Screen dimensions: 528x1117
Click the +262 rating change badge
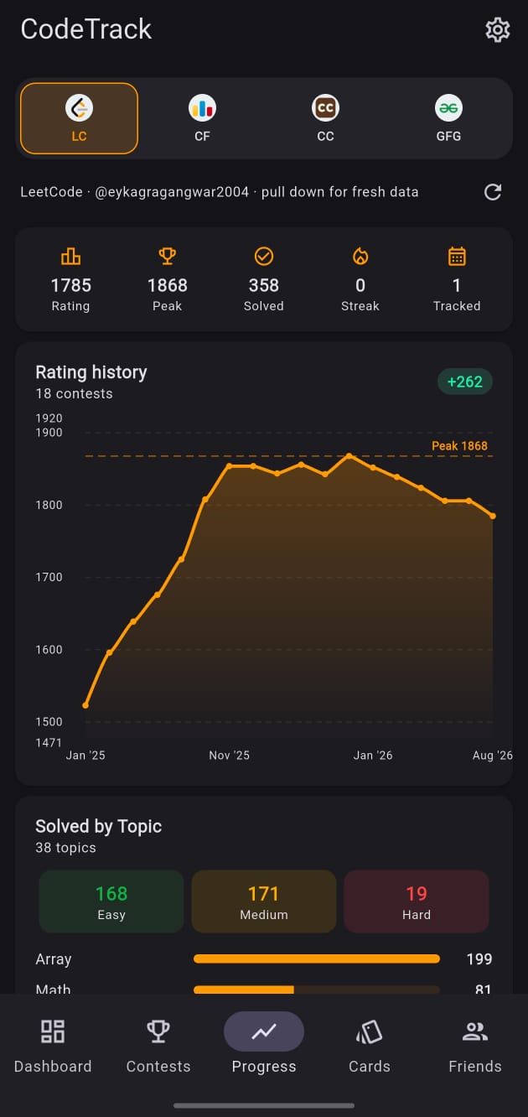(465, 382)
